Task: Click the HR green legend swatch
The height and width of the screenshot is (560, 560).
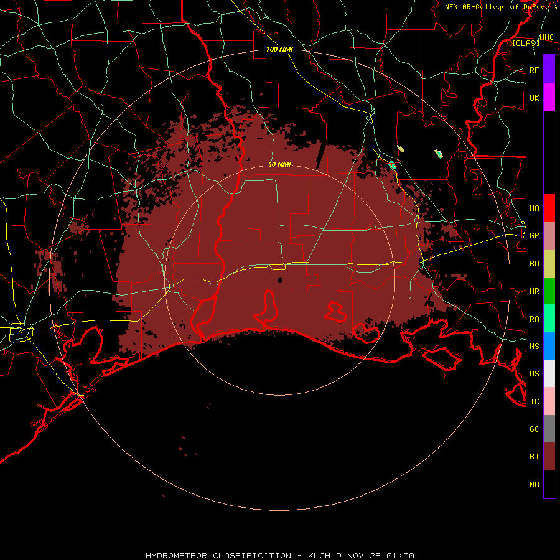Action: coord(549,291)
